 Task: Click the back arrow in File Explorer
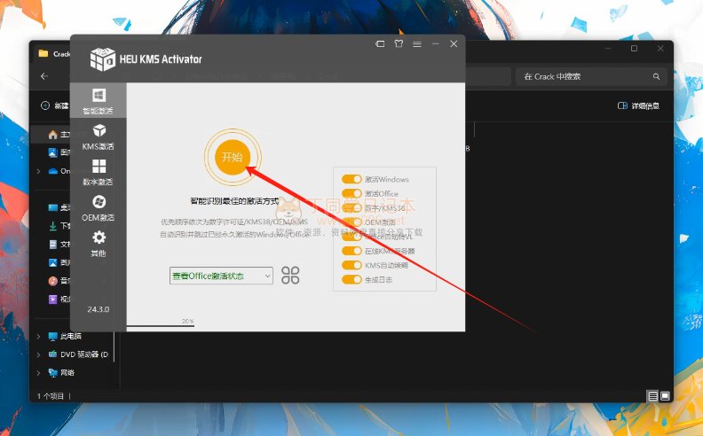click(44, 76)
